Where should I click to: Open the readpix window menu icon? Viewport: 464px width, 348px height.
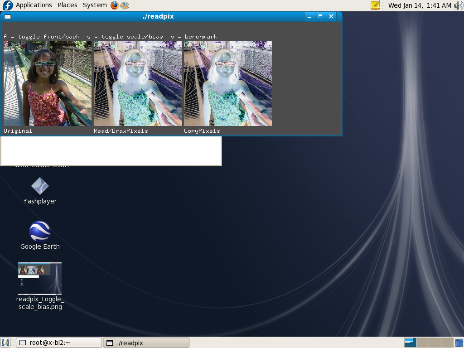[x=8, y=17]
